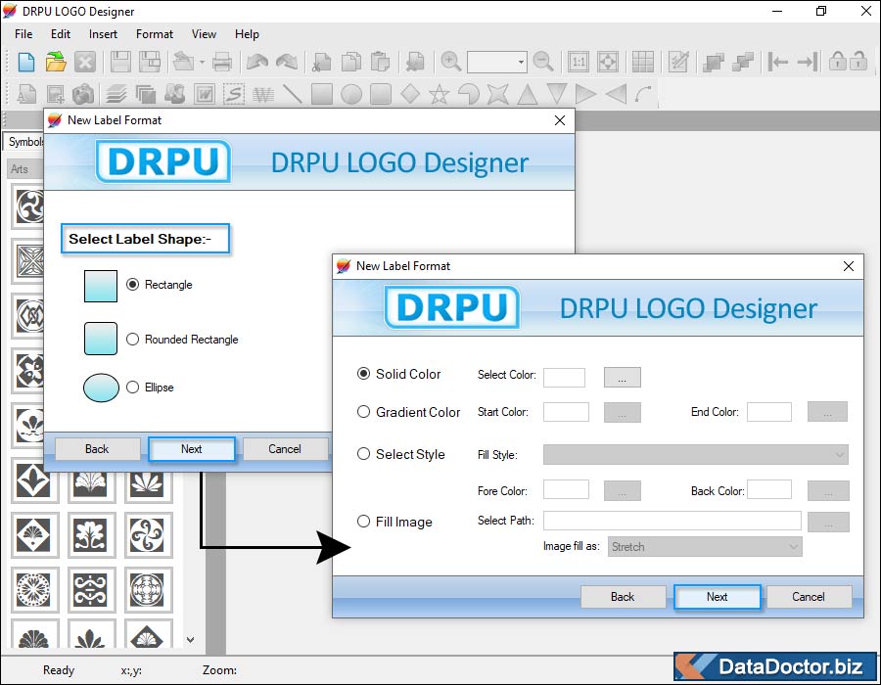Click the undo arrow icon

(x=256, y=62)
